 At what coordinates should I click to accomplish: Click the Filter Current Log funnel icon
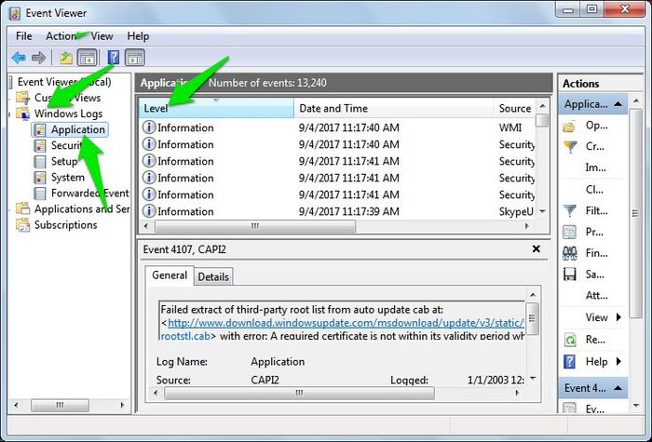(x=570, y=211)
